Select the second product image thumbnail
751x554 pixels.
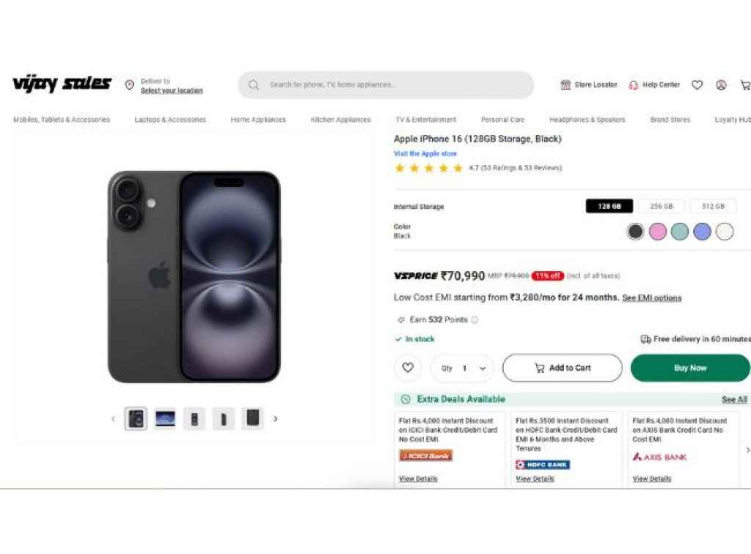164,418
